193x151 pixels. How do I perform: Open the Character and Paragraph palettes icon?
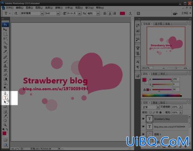pos(138,13)
